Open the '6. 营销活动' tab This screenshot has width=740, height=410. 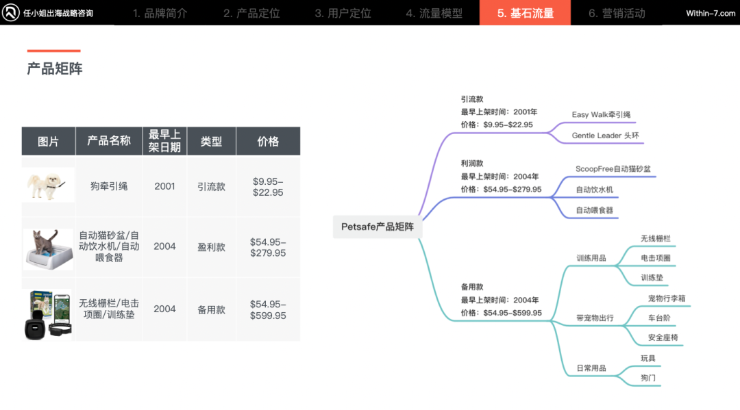617,13
